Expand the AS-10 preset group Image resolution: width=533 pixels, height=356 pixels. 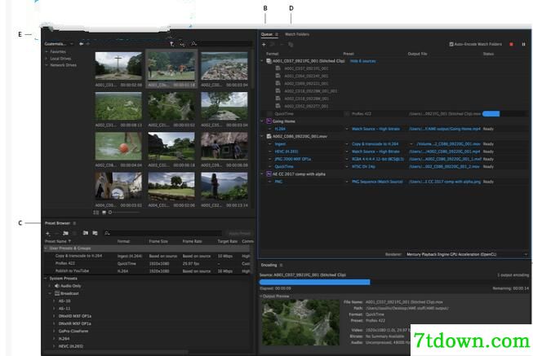click(54, 301)
